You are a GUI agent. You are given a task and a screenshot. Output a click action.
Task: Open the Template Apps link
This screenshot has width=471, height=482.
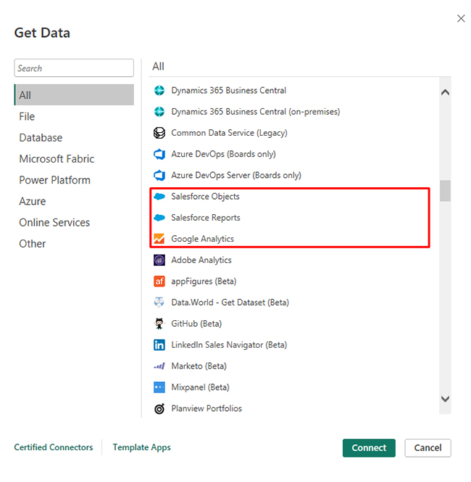coord(142,447)
